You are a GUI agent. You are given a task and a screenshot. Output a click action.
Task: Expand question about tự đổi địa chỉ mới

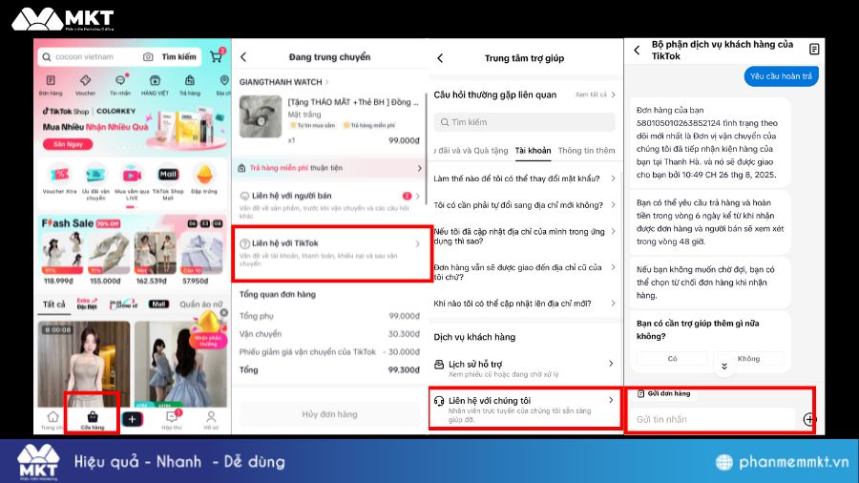524,205
